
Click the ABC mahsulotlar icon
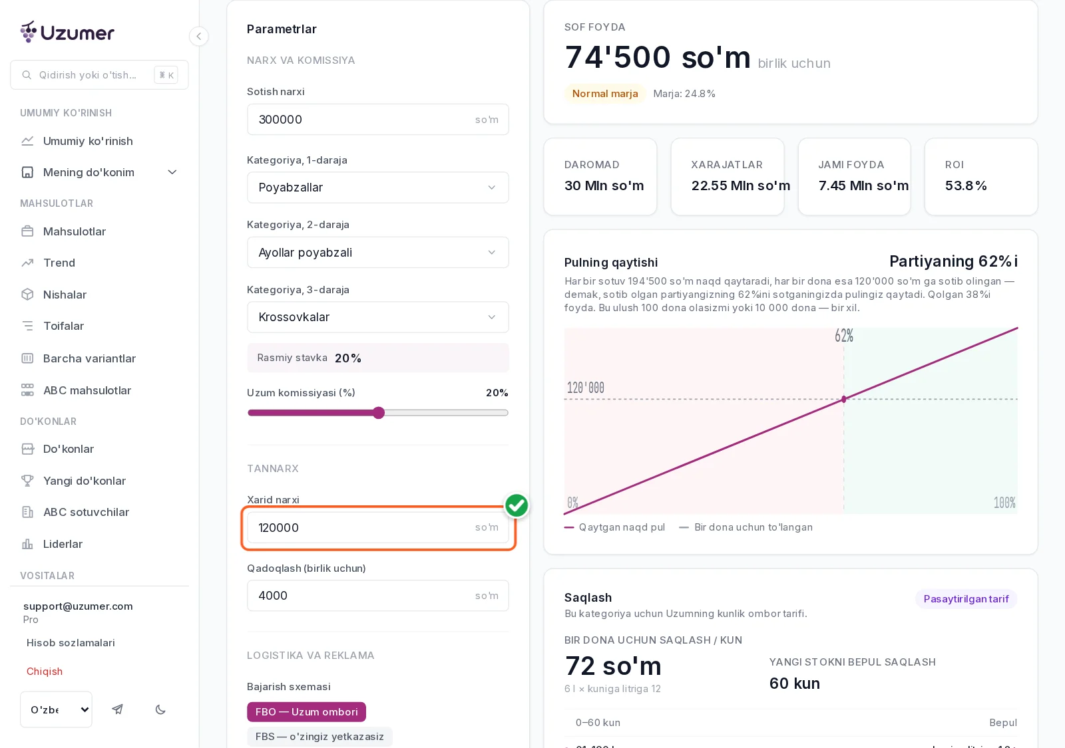click(x=27, y=390)
